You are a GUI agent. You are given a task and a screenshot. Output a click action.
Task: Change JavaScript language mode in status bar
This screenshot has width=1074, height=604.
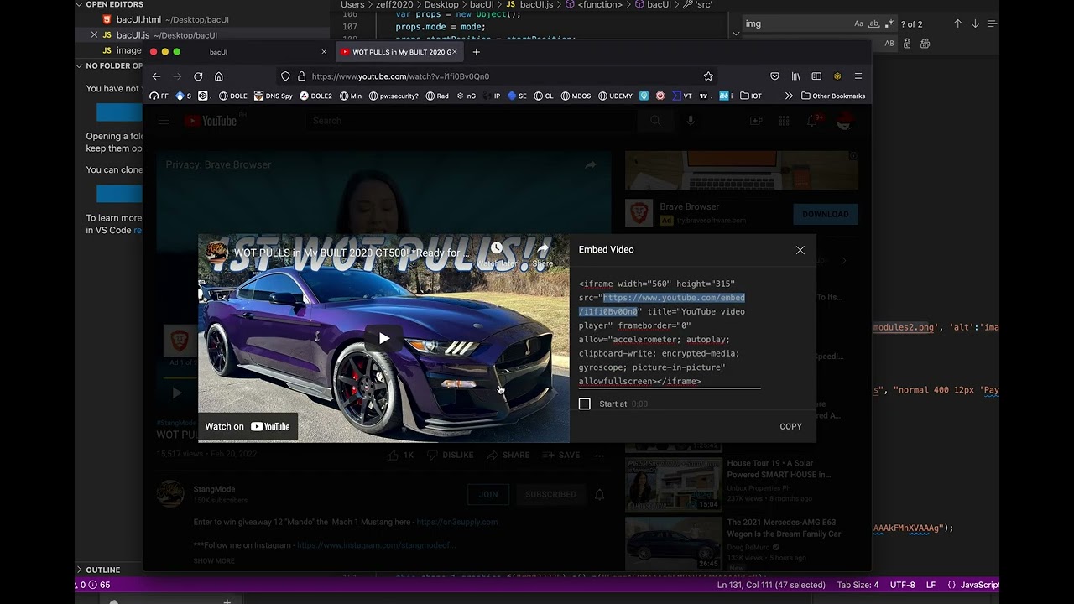pyautogui.click(x=979, y=585)
